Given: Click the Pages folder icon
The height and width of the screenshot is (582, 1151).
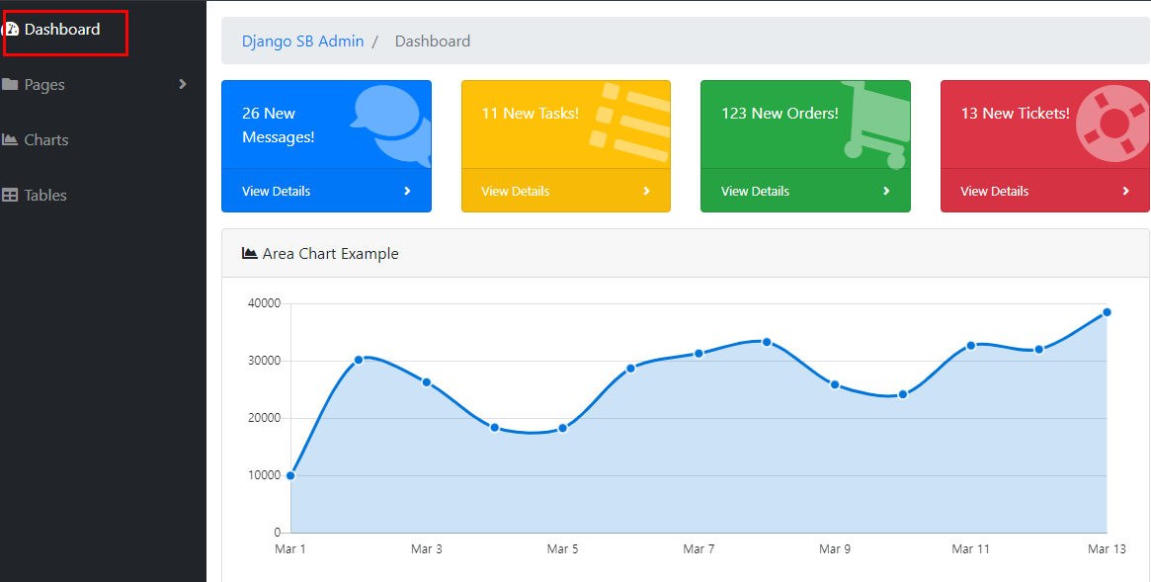Looking at the screenshot, I should (x=10, y=84).
